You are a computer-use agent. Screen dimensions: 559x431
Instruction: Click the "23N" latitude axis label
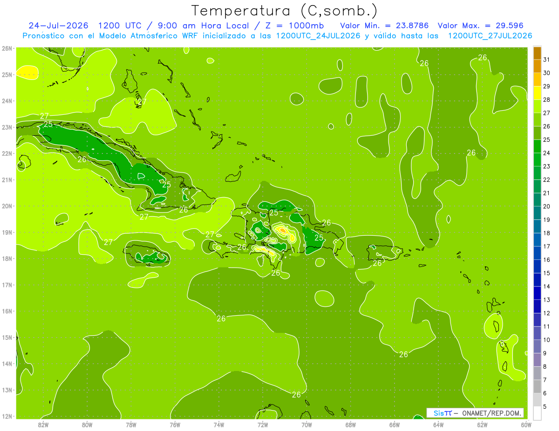(x=7, y=127)
